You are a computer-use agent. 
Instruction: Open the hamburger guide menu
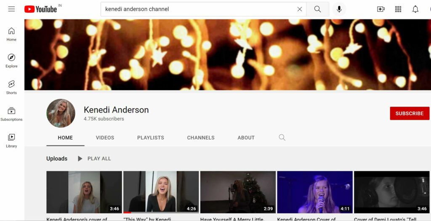(11, 9)
